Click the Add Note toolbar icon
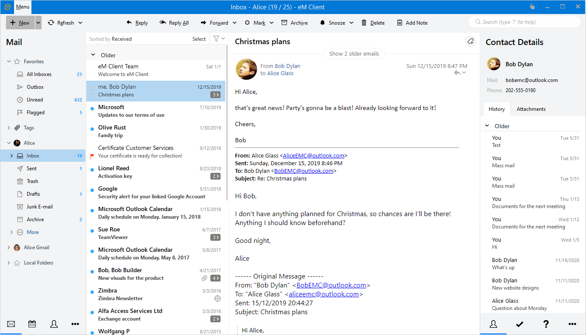This screenshot has height=335, width=586. coord(400,23)
